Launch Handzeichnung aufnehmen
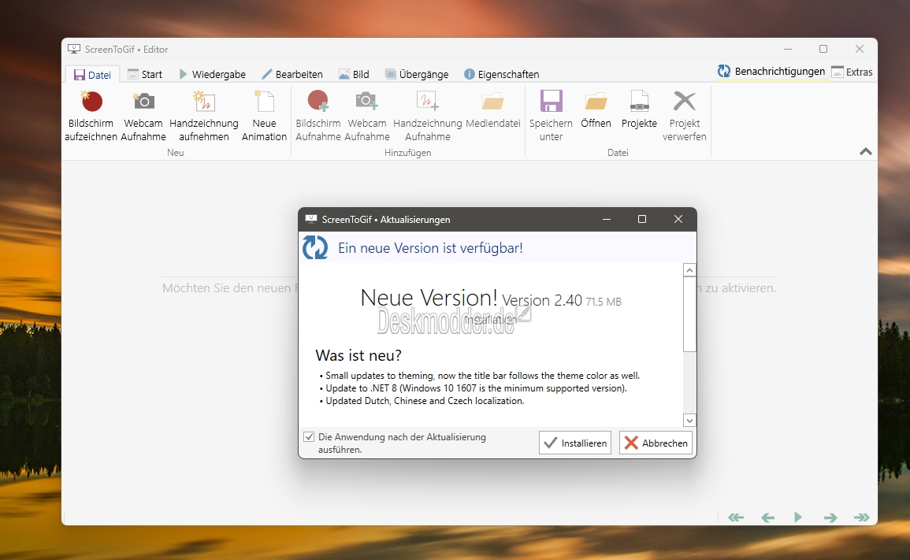 (204, 116)
